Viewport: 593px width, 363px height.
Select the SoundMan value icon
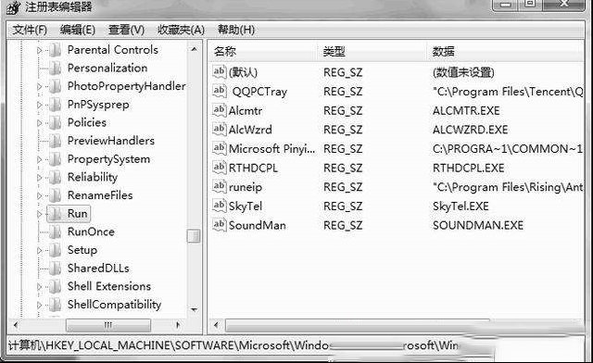point(220,225)
